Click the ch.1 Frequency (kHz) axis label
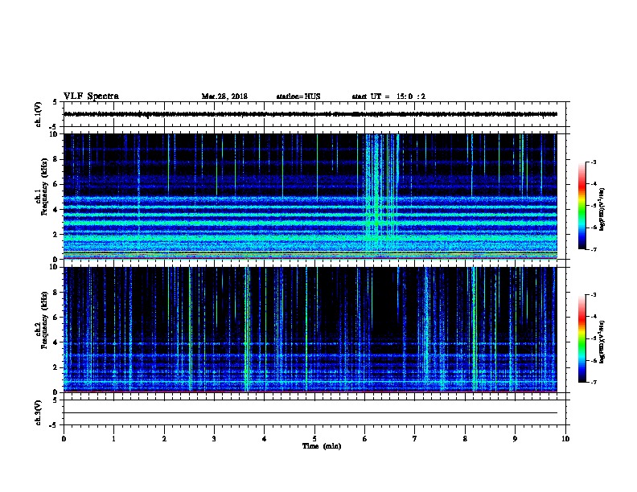637x492 pixels. click(x=41, y=196)
